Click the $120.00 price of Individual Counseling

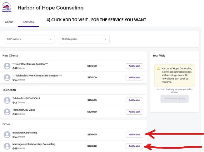(92, 135)
